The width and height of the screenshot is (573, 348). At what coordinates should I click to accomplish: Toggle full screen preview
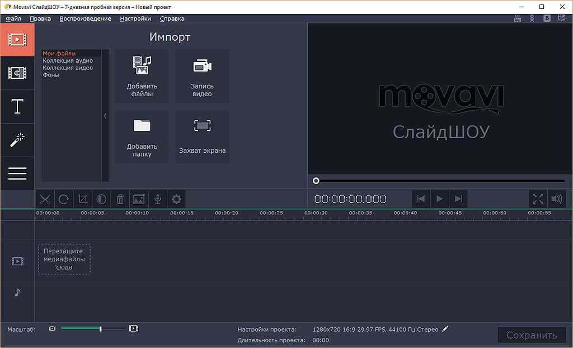[538, 199]
